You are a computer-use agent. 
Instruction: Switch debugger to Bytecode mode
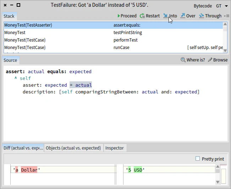pos(203,6)
